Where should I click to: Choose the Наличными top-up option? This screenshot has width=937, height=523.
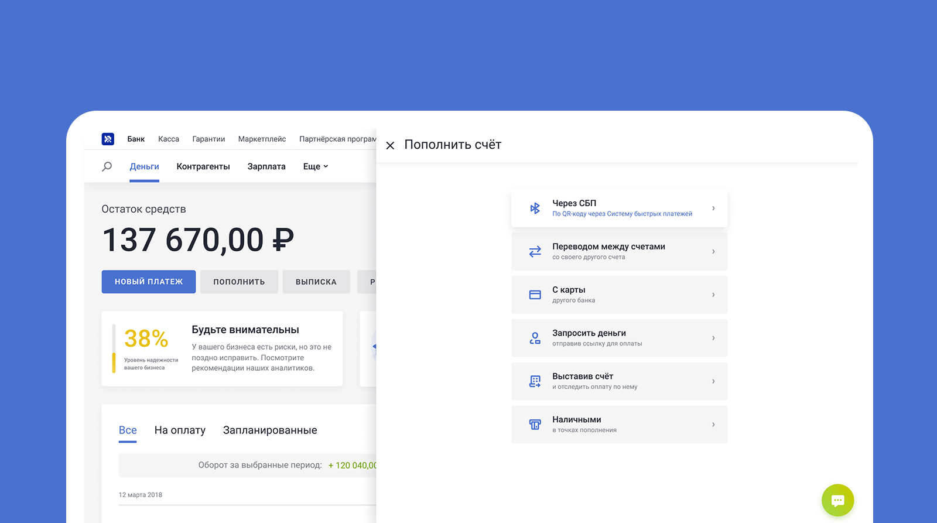[x=620, y=425]
